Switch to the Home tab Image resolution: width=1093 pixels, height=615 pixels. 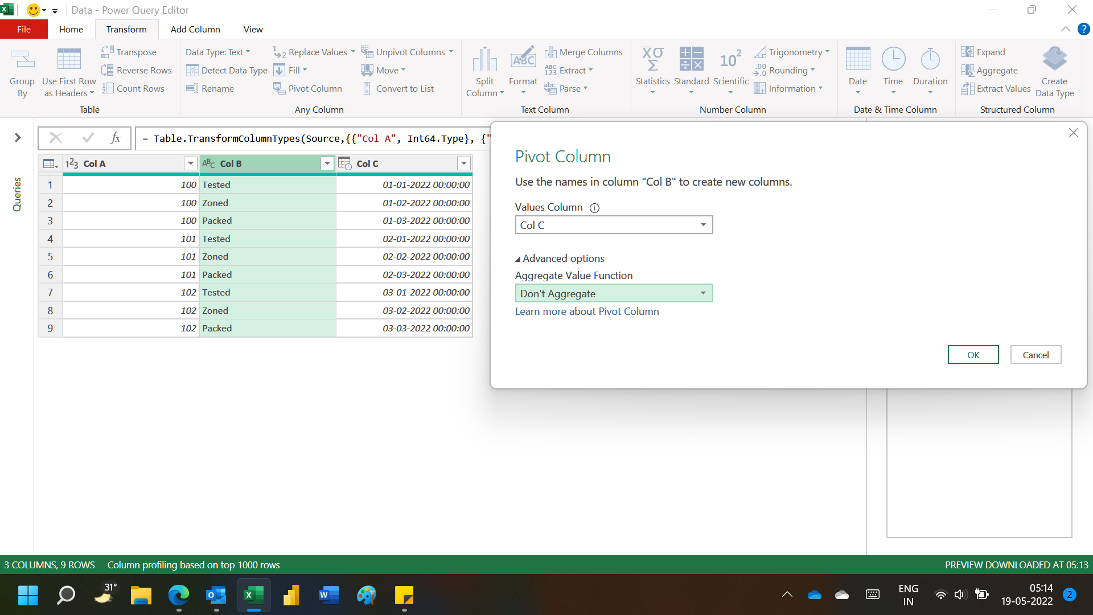click(71, 29)
